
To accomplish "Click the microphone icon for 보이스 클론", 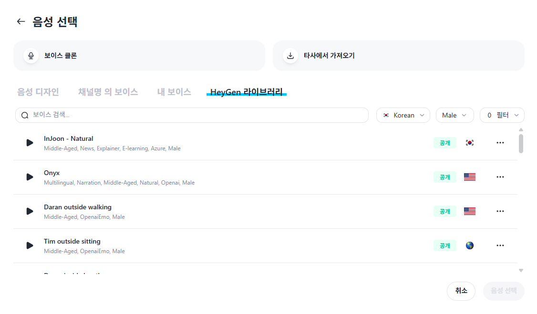I will pyautogui.click(x=31, y=56).
